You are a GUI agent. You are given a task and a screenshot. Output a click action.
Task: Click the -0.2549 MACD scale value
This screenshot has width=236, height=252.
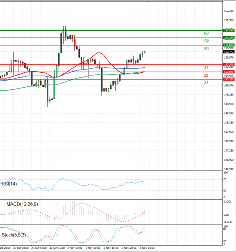click(228, 222)
